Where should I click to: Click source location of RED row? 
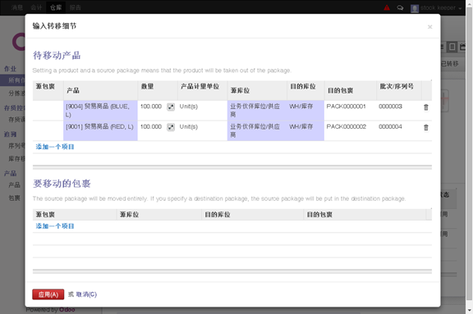(x=257, y=130)
